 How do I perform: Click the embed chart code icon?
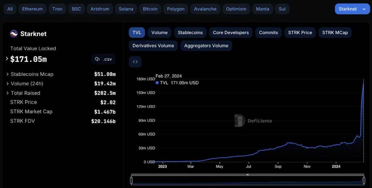coord(135,62)
